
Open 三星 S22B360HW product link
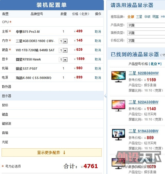click(144, 73)
